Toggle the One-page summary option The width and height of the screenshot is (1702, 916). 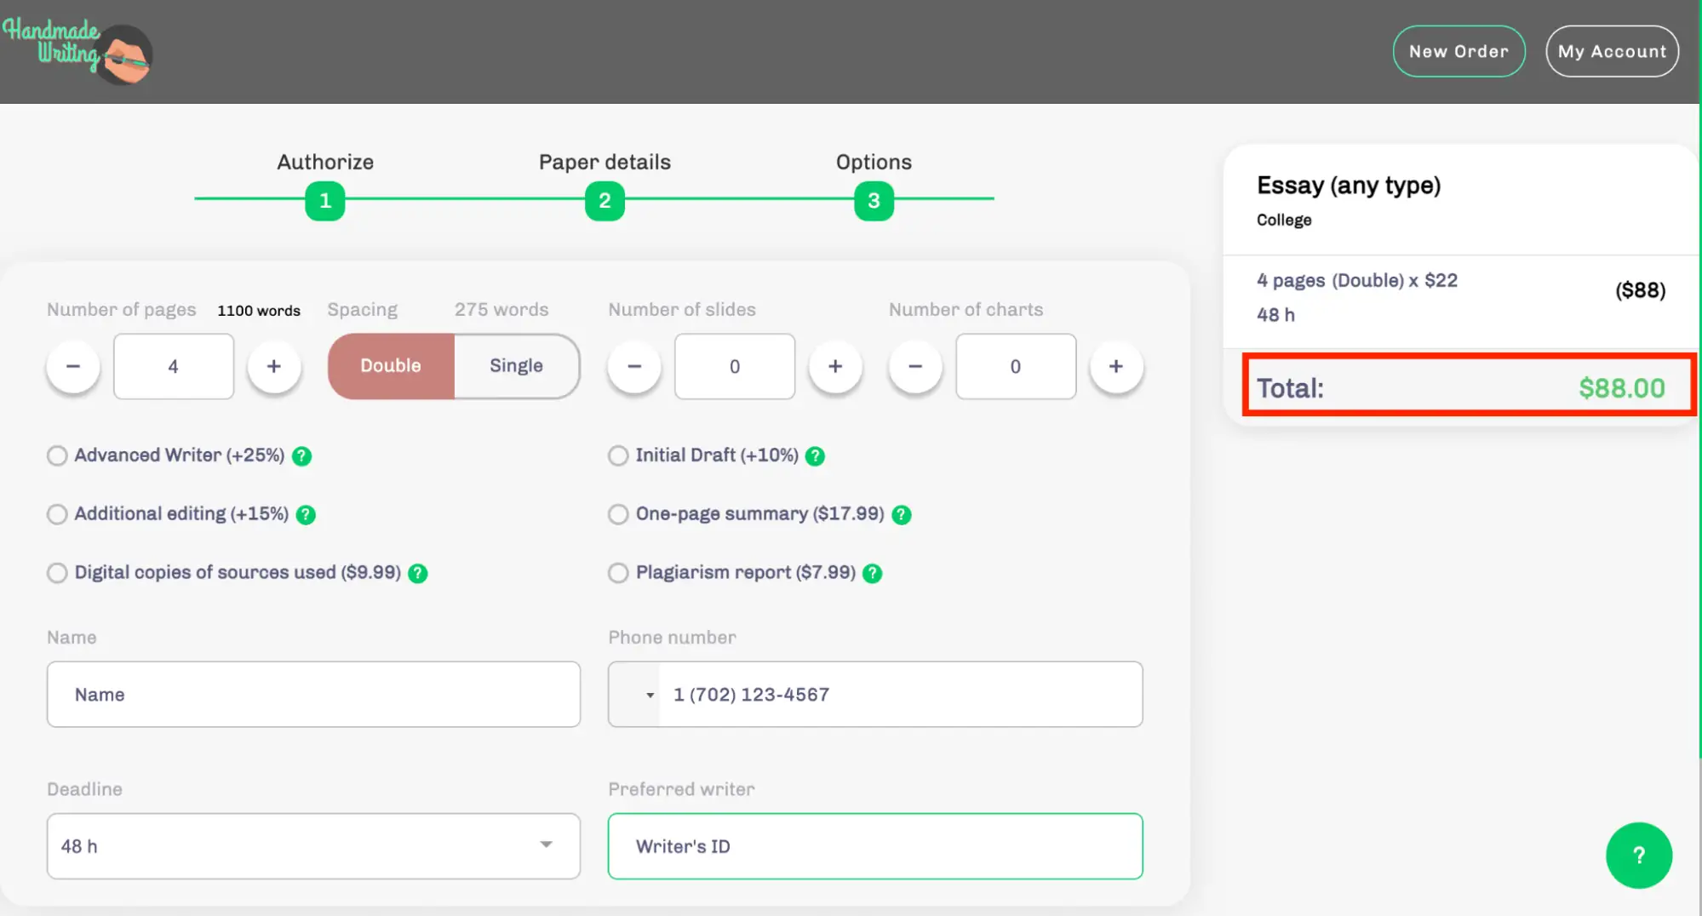click(x=618, y=515)
